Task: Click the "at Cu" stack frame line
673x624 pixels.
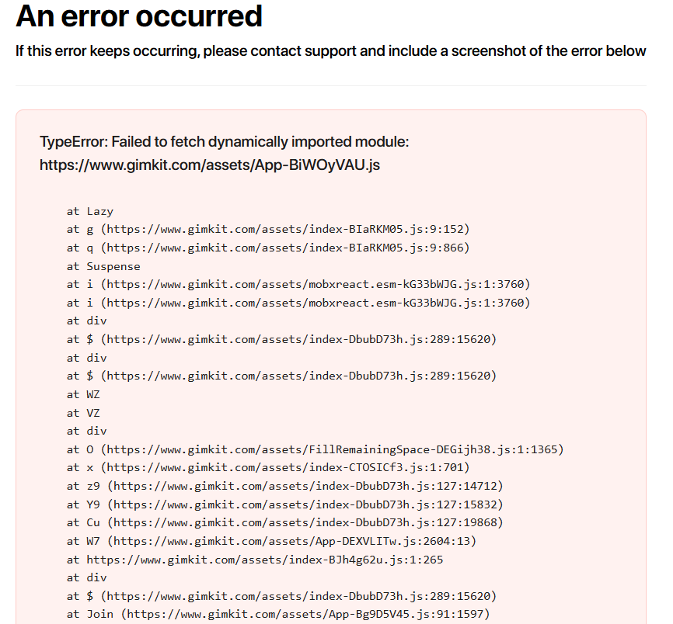Action: tap(284, 522)
